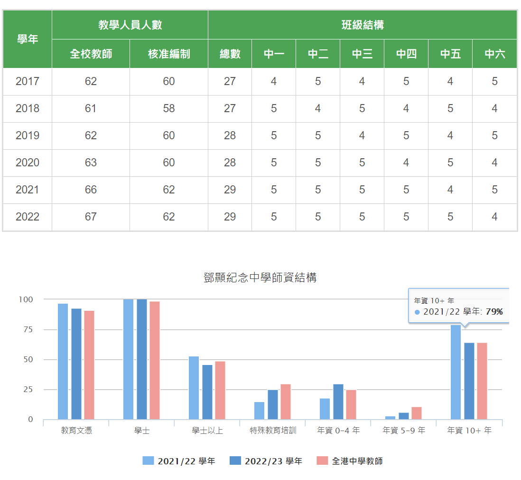The image size is (521, 480).
Task: Select the 2020 year cell
Action: [28, 163]
